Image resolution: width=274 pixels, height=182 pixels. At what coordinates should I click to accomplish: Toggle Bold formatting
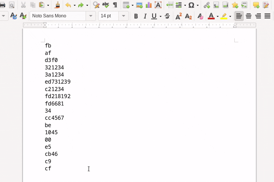pos(136,16)
